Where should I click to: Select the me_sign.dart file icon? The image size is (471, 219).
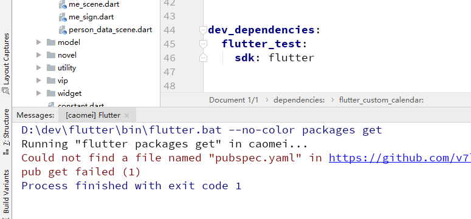[x=63, y=17]
